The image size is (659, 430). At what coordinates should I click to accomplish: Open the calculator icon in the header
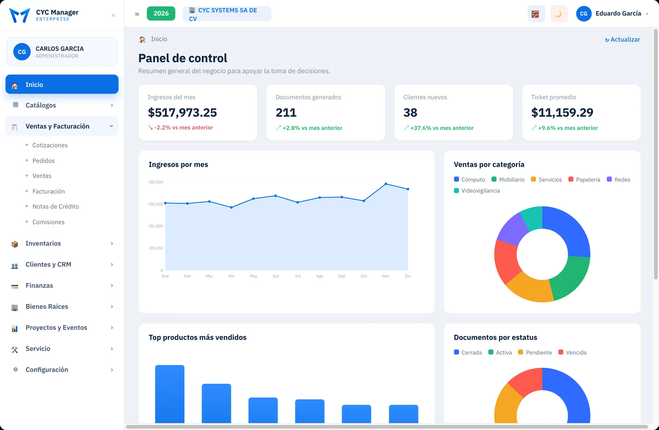[x=536, y=14]
